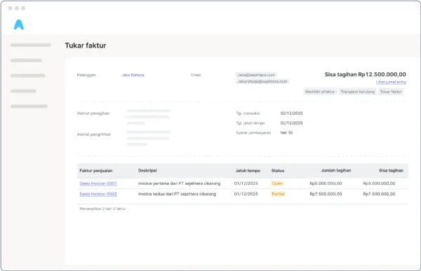421x271 pixels.
Task: Sort by Status column header
Action: 278,171
